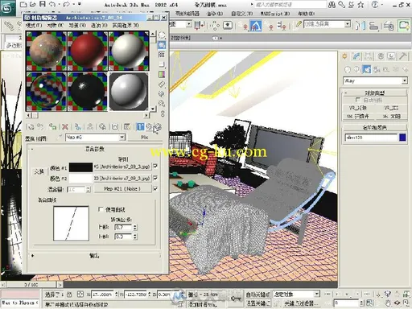This screenshot has height=309, width=412.
Task: Open the Rendering menu in main menu bar
Action: click(x=215, y=14)
